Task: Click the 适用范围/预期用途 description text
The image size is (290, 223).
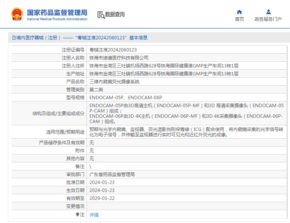Action: pyautogui.click(x=186, y=132)
